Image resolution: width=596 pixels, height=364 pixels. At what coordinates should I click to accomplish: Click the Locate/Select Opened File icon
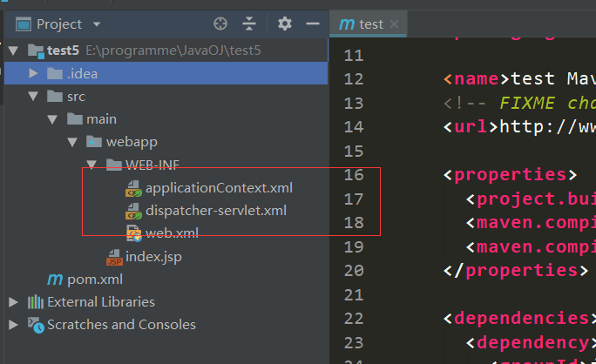220,24
